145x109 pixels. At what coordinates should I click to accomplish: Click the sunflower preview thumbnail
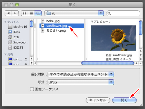[x=113, y=38]
